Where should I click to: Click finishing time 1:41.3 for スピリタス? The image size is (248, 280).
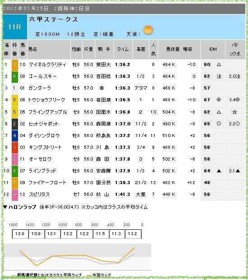coord(123,195)
